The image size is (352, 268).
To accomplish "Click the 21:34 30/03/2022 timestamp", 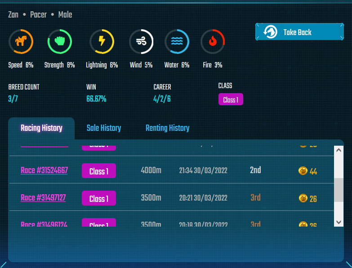I will (x=203, y=170).
